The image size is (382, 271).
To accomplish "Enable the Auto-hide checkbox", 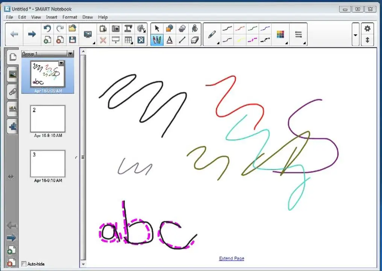I will tap(24, 264).
